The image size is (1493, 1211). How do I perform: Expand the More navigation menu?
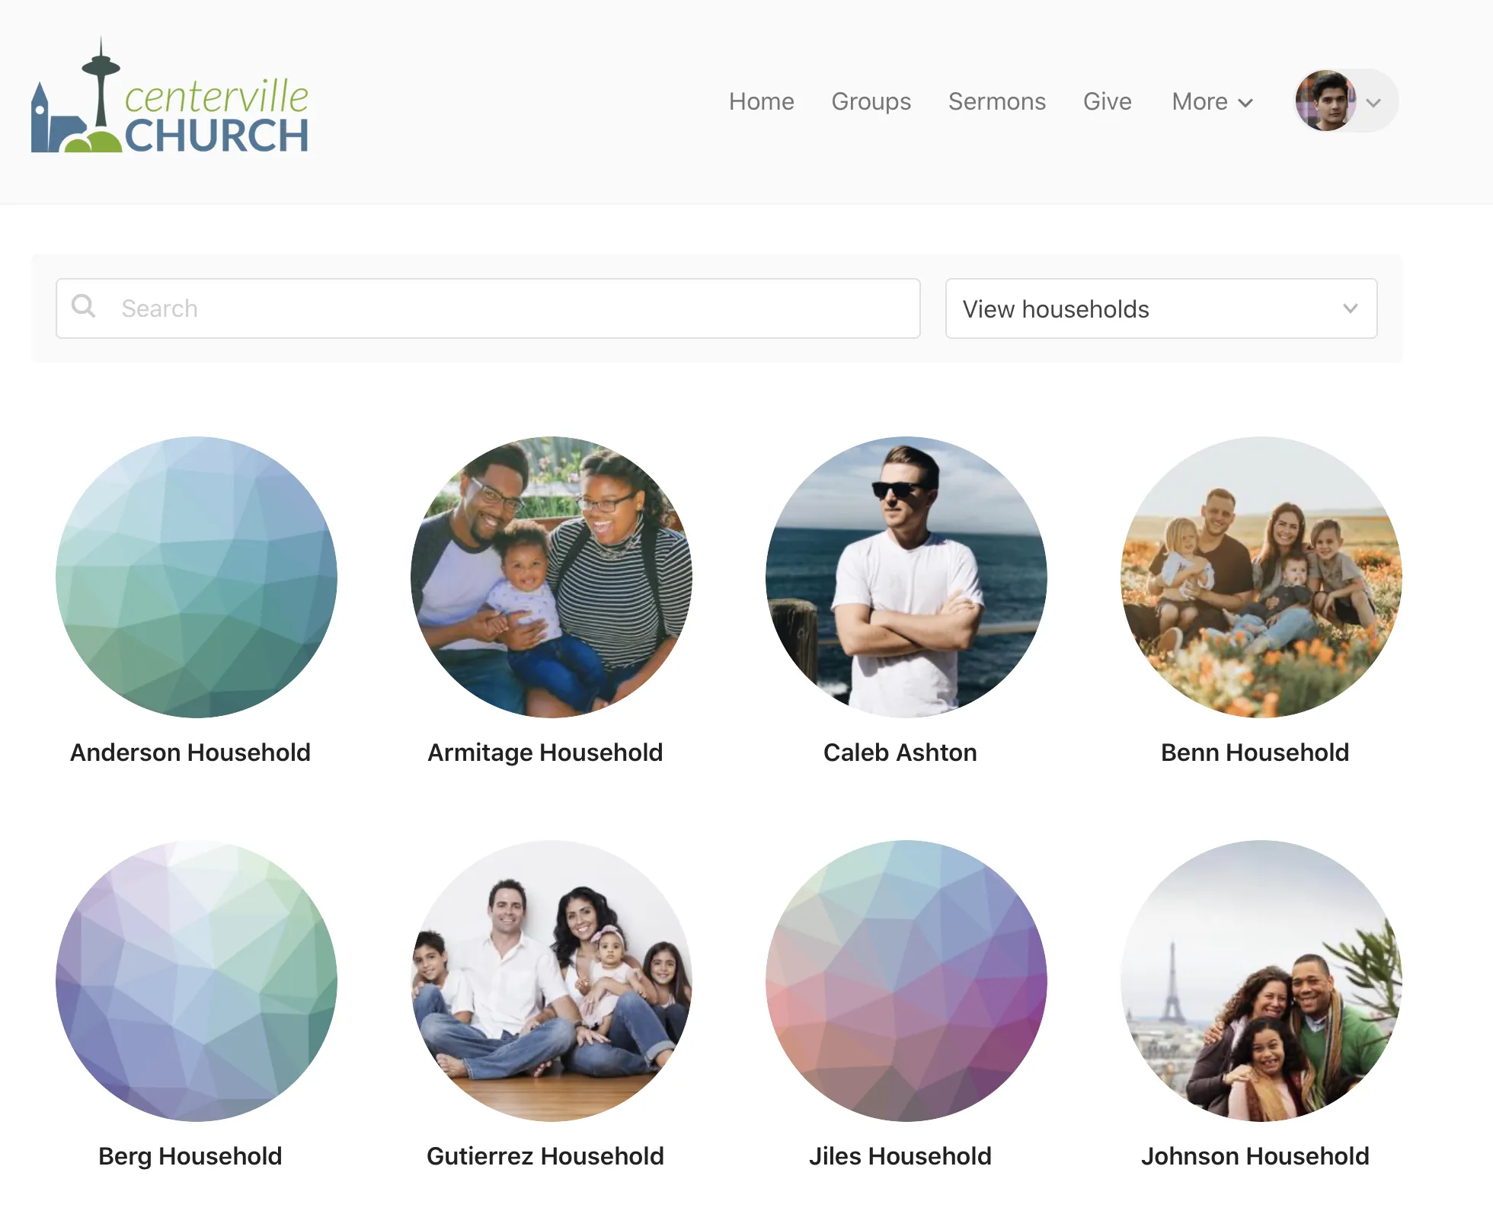[x=1212, y=102]
